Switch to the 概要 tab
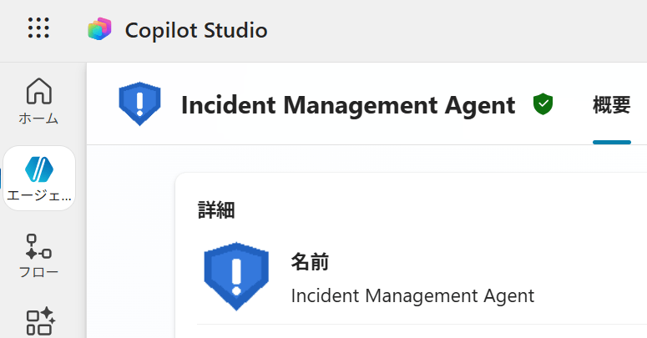 tap(611, 105)
